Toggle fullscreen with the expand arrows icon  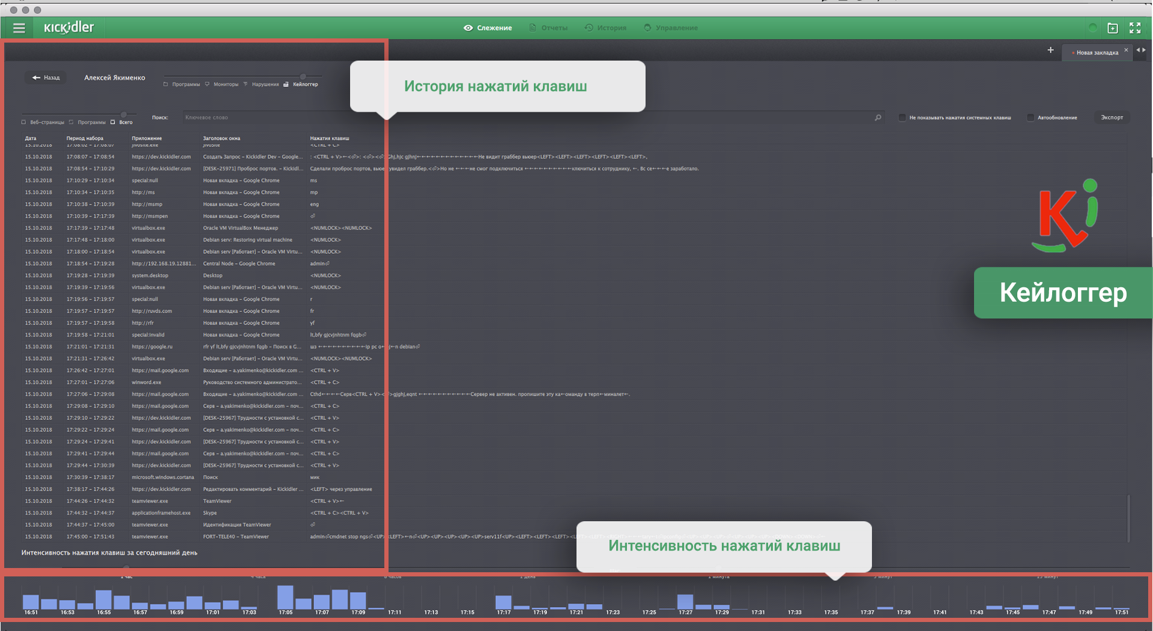[1135, 28]
